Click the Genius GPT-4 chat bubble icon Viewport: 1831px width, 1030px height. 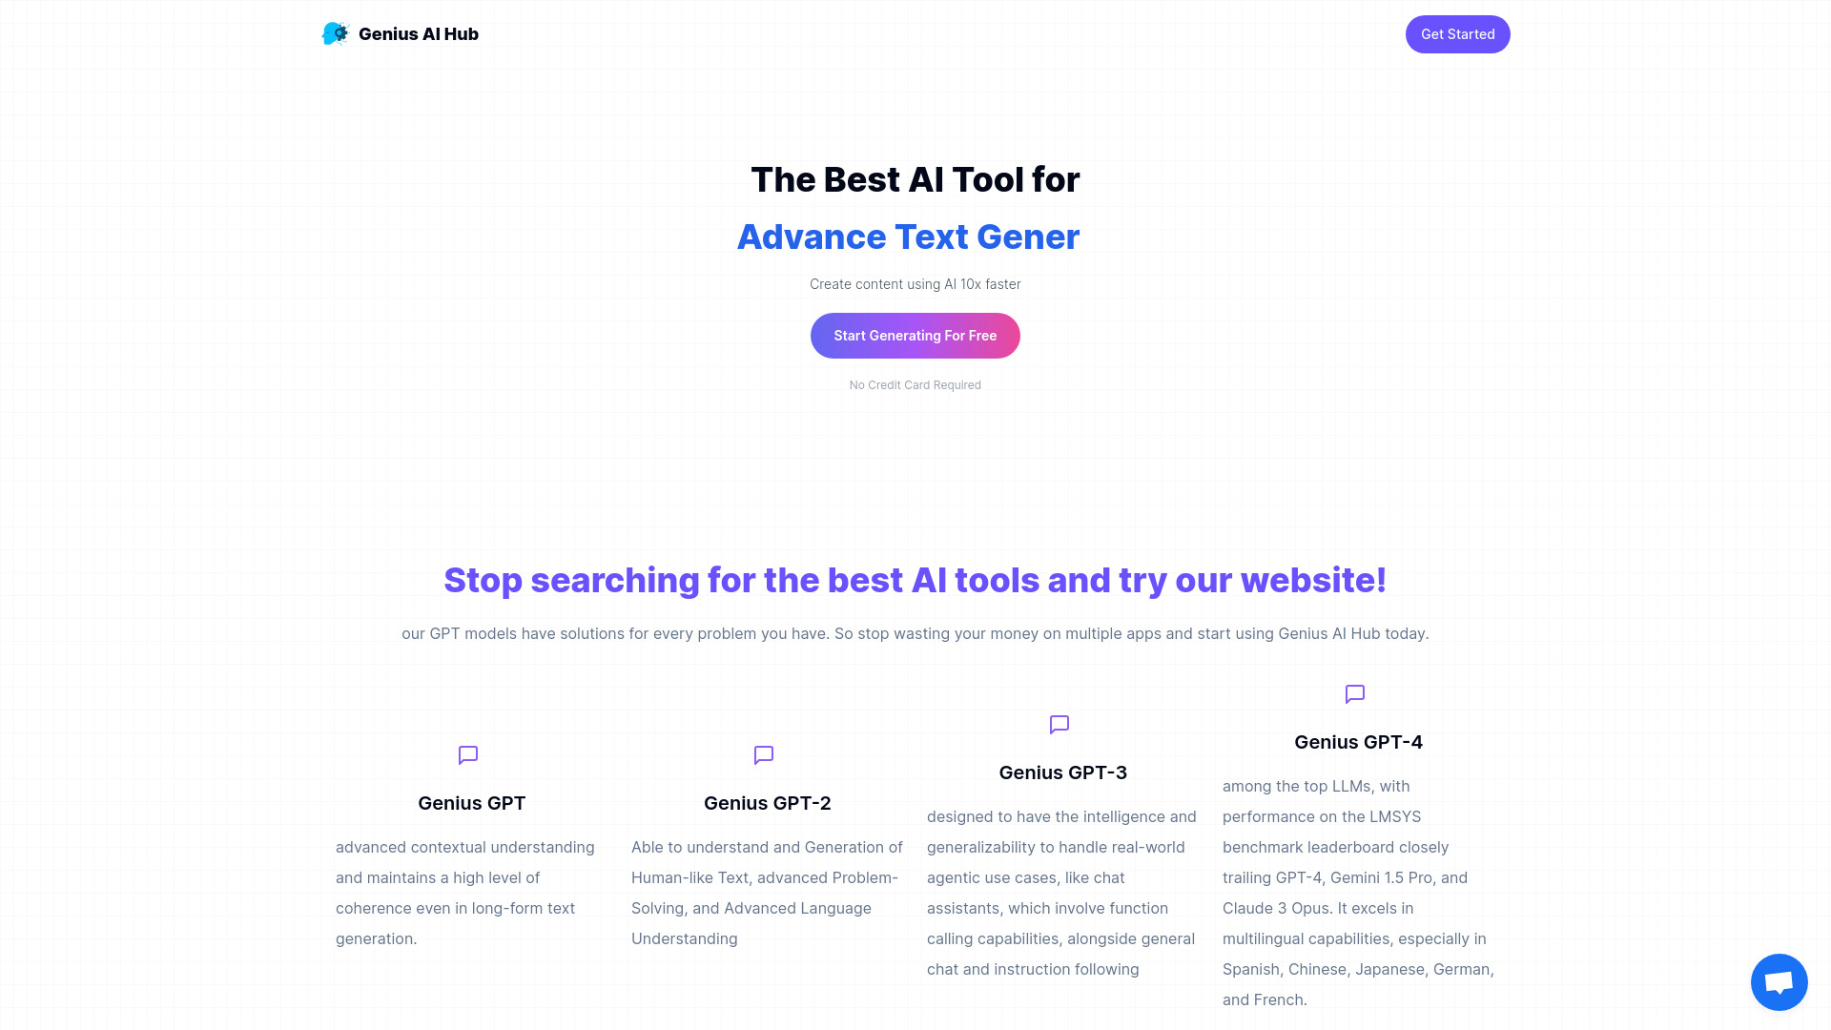click(1354, 694)
